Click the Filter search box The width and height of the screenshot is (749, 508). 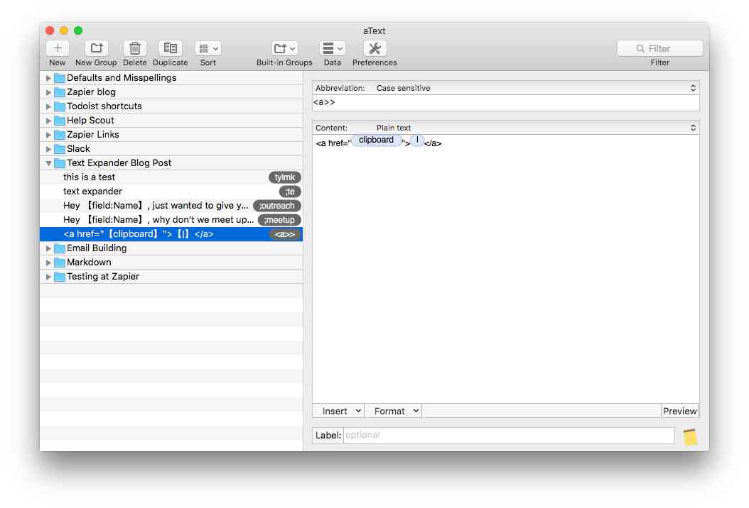pos(659,48)
